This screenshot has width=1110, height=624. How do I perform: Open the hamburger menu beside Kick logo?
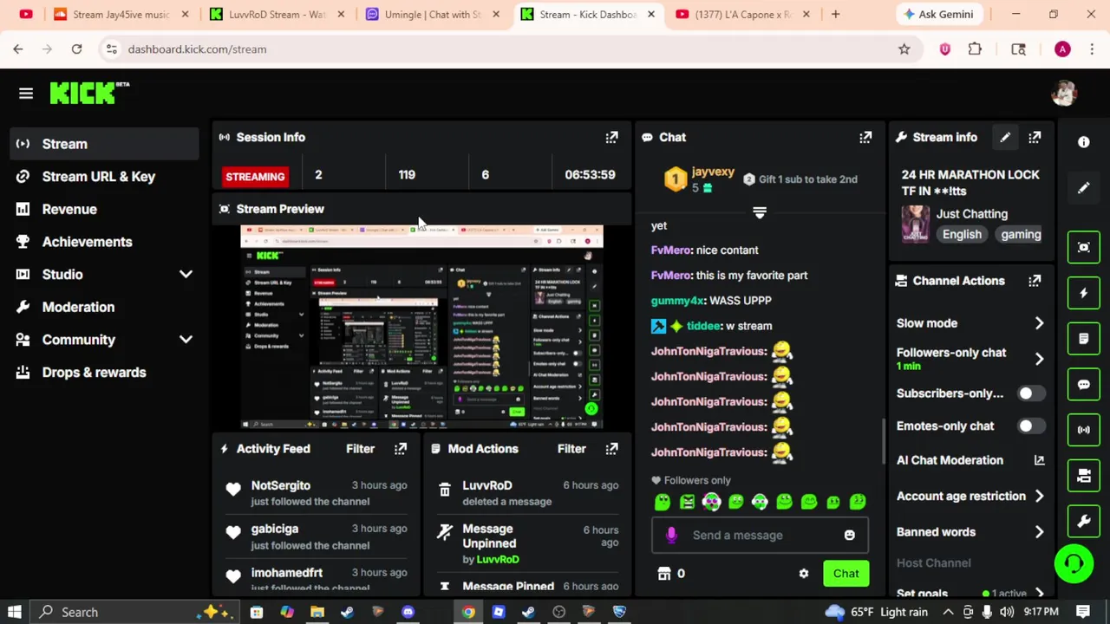coord(26,93)
